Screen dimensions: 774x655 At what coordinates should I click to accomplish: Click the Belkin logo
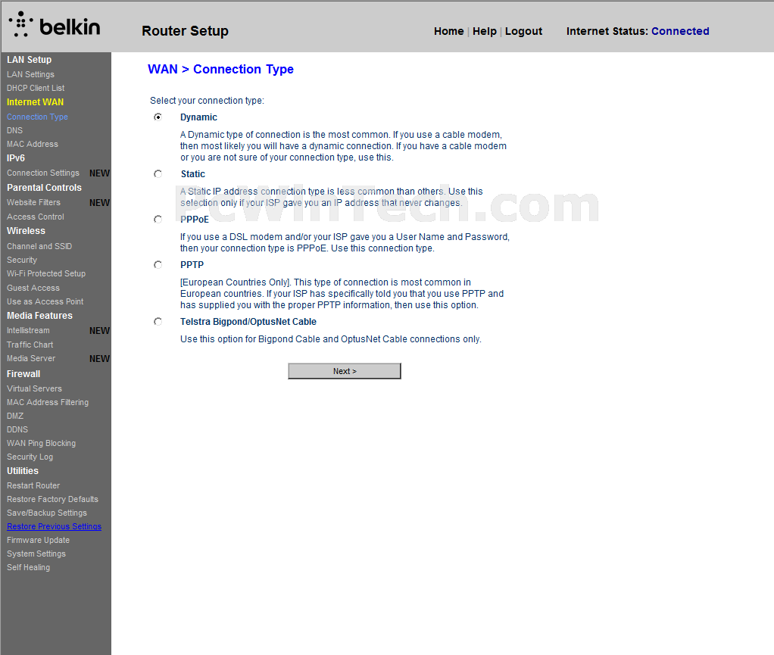(55, 25)
